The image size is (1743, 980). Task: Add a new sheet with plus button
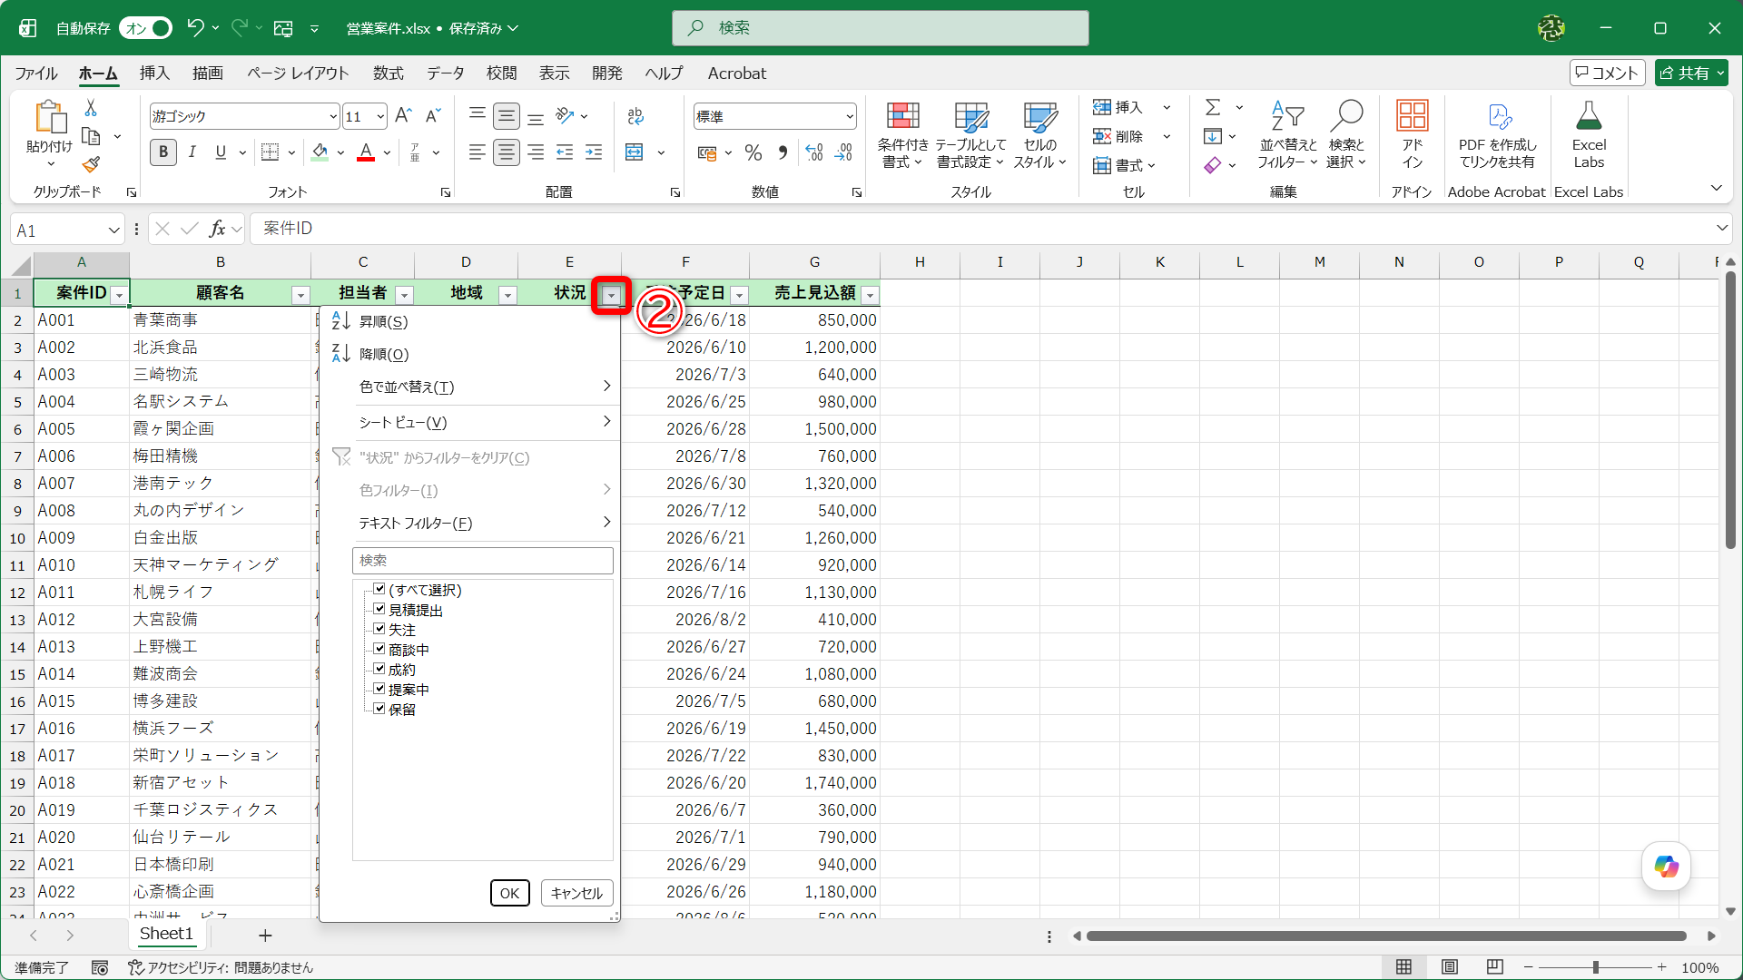coord(265,935)
